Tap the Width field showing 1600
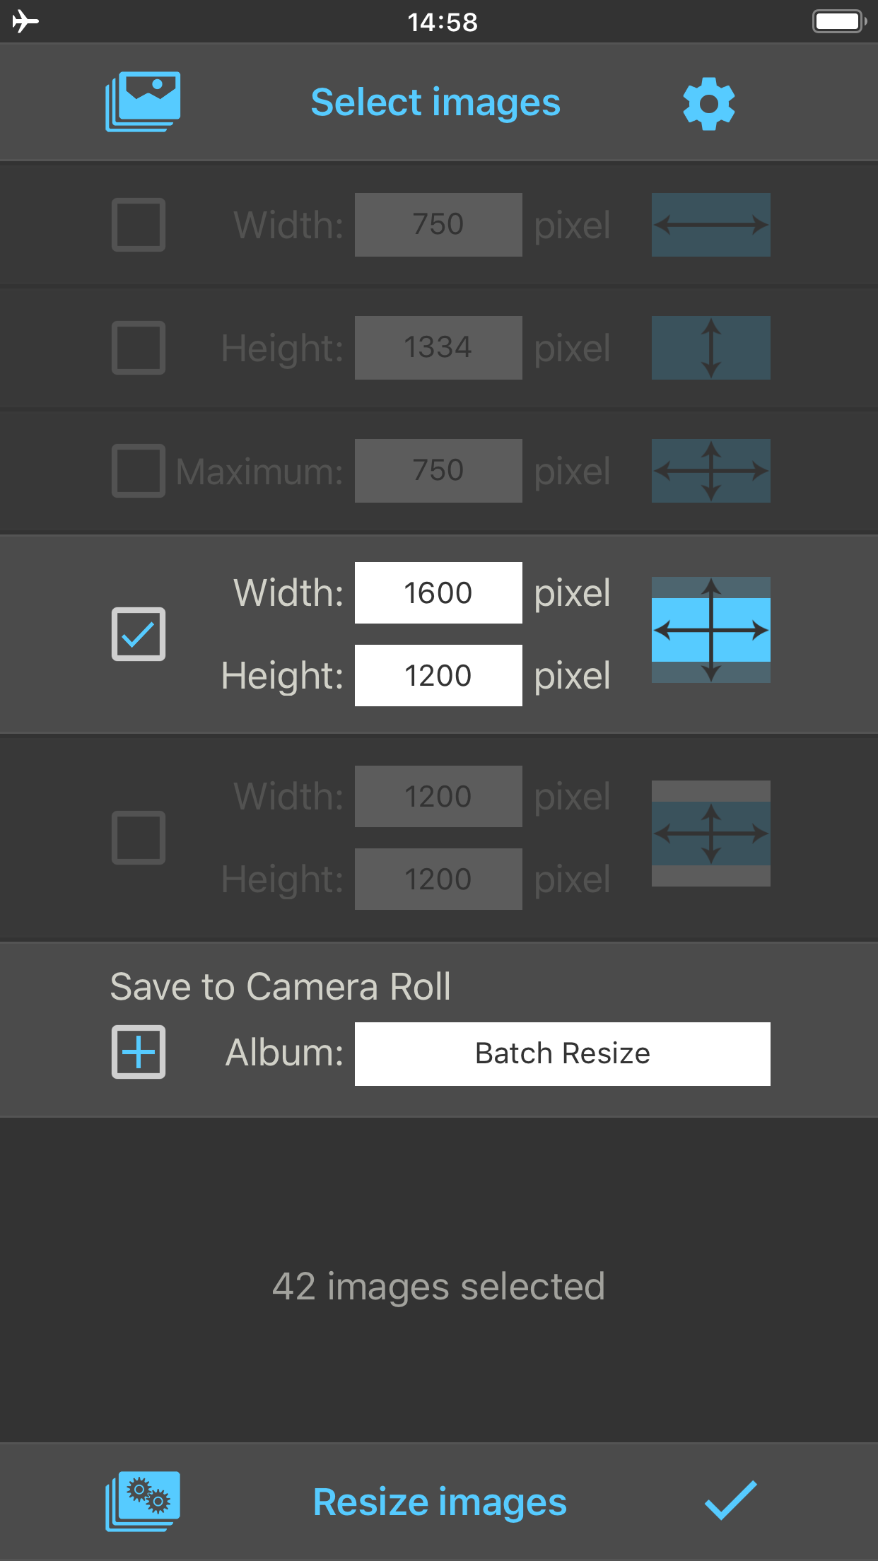This screenshot has width=878, height=1561. point(438,592)
